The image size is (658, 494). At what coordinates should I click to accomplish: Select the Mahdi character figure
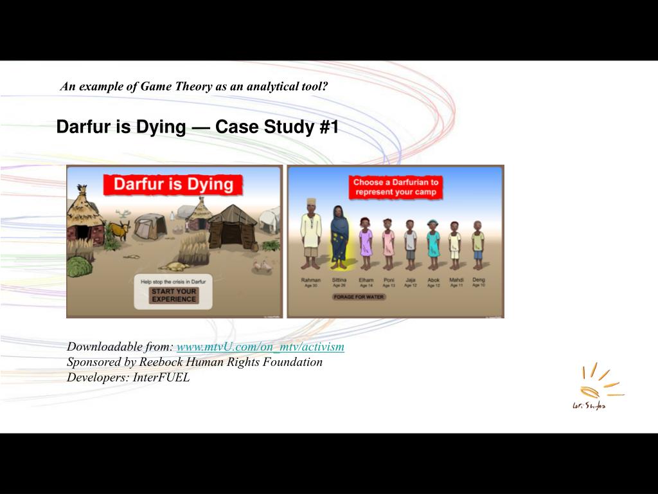click(x=455, y=246)
